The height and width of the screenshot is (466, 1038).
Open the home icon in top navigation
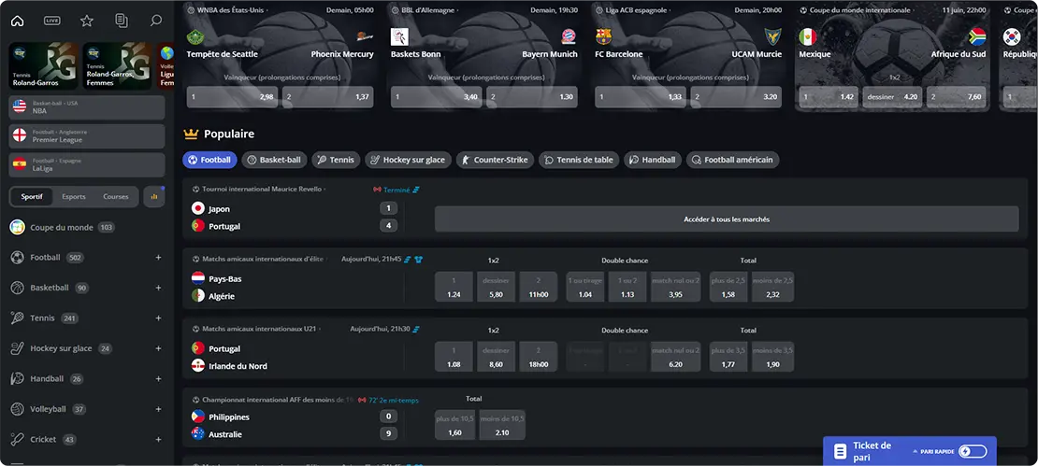coord(17,21)
